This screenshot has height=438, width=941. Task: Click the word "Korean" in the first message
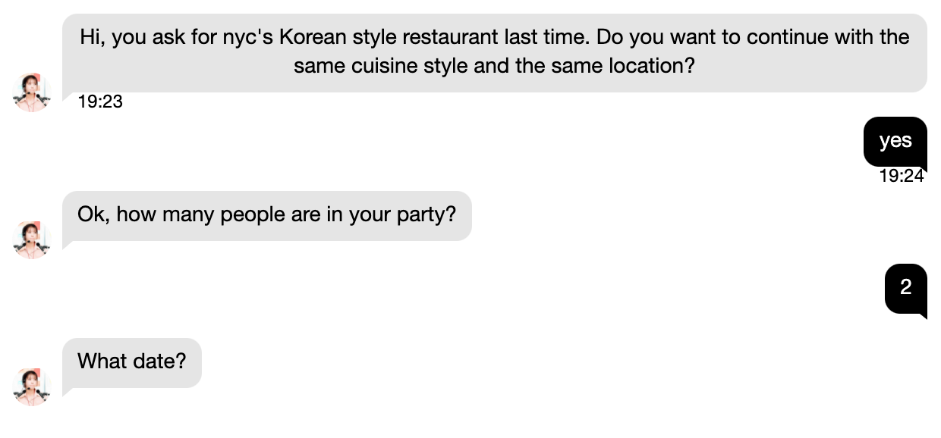[313, 37]
